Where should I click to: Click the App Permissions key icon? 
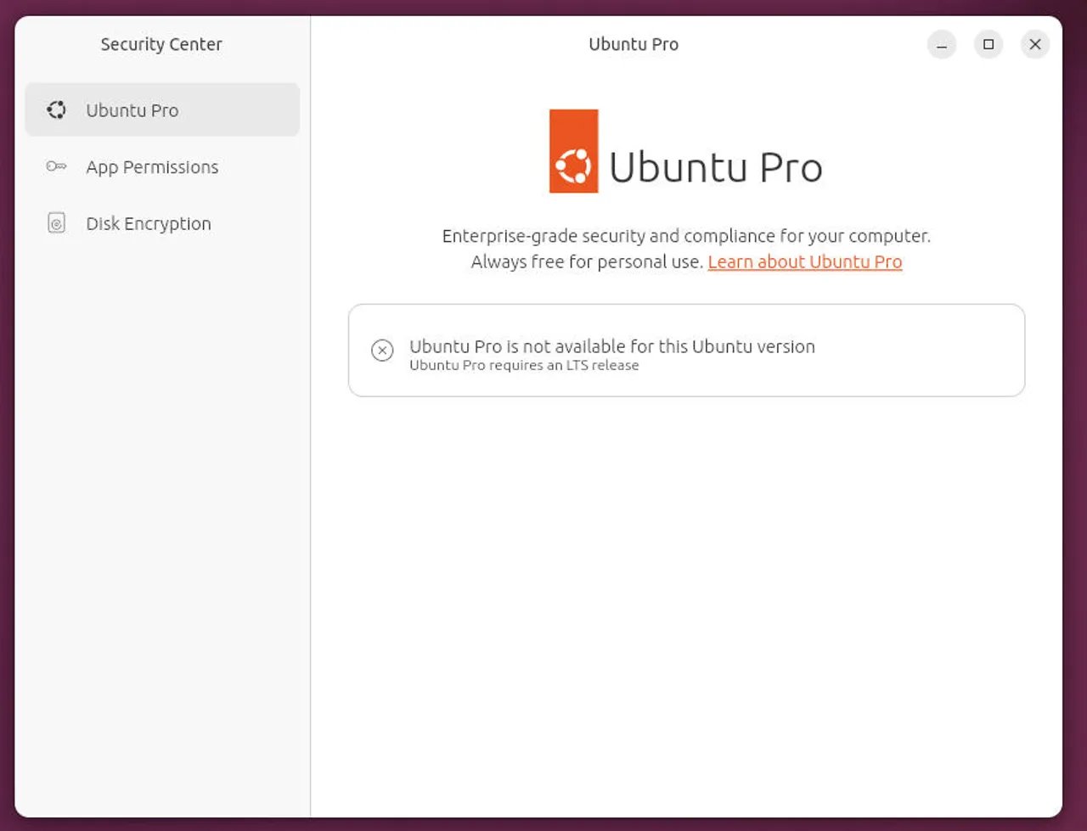tap(56, 166)
